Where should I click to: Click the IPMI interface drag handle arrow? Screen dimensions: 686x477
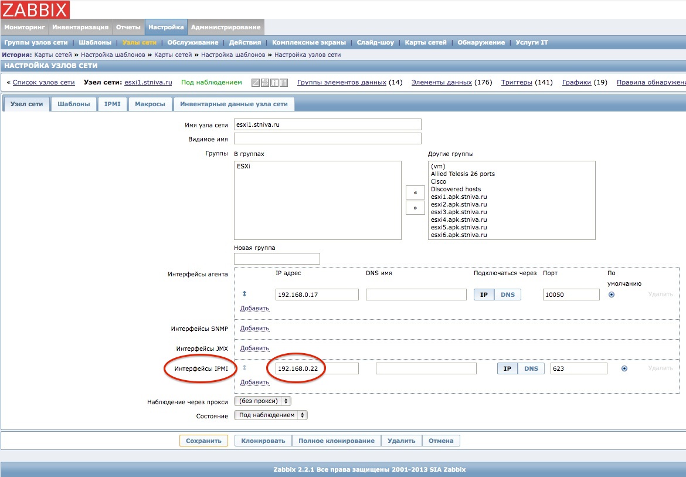point(244,368)
